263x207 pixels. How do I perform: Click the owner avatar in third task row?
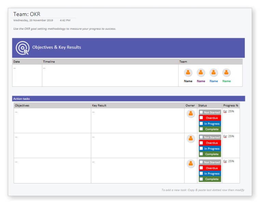[191, 164]
